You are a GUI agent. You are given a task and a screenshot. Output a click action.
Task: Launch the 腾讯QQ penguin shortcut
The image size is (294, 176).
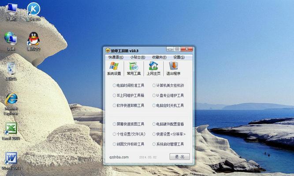(x=33, y=41)
